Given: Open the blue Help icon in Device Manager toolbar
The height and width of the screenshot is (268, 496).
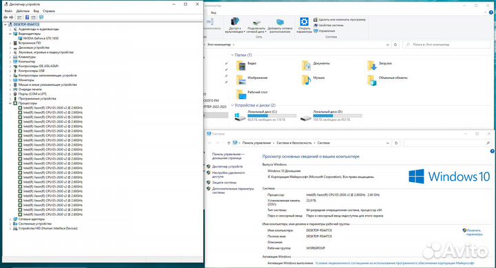Looking at the screenshot, I should (x=27, y=17).
